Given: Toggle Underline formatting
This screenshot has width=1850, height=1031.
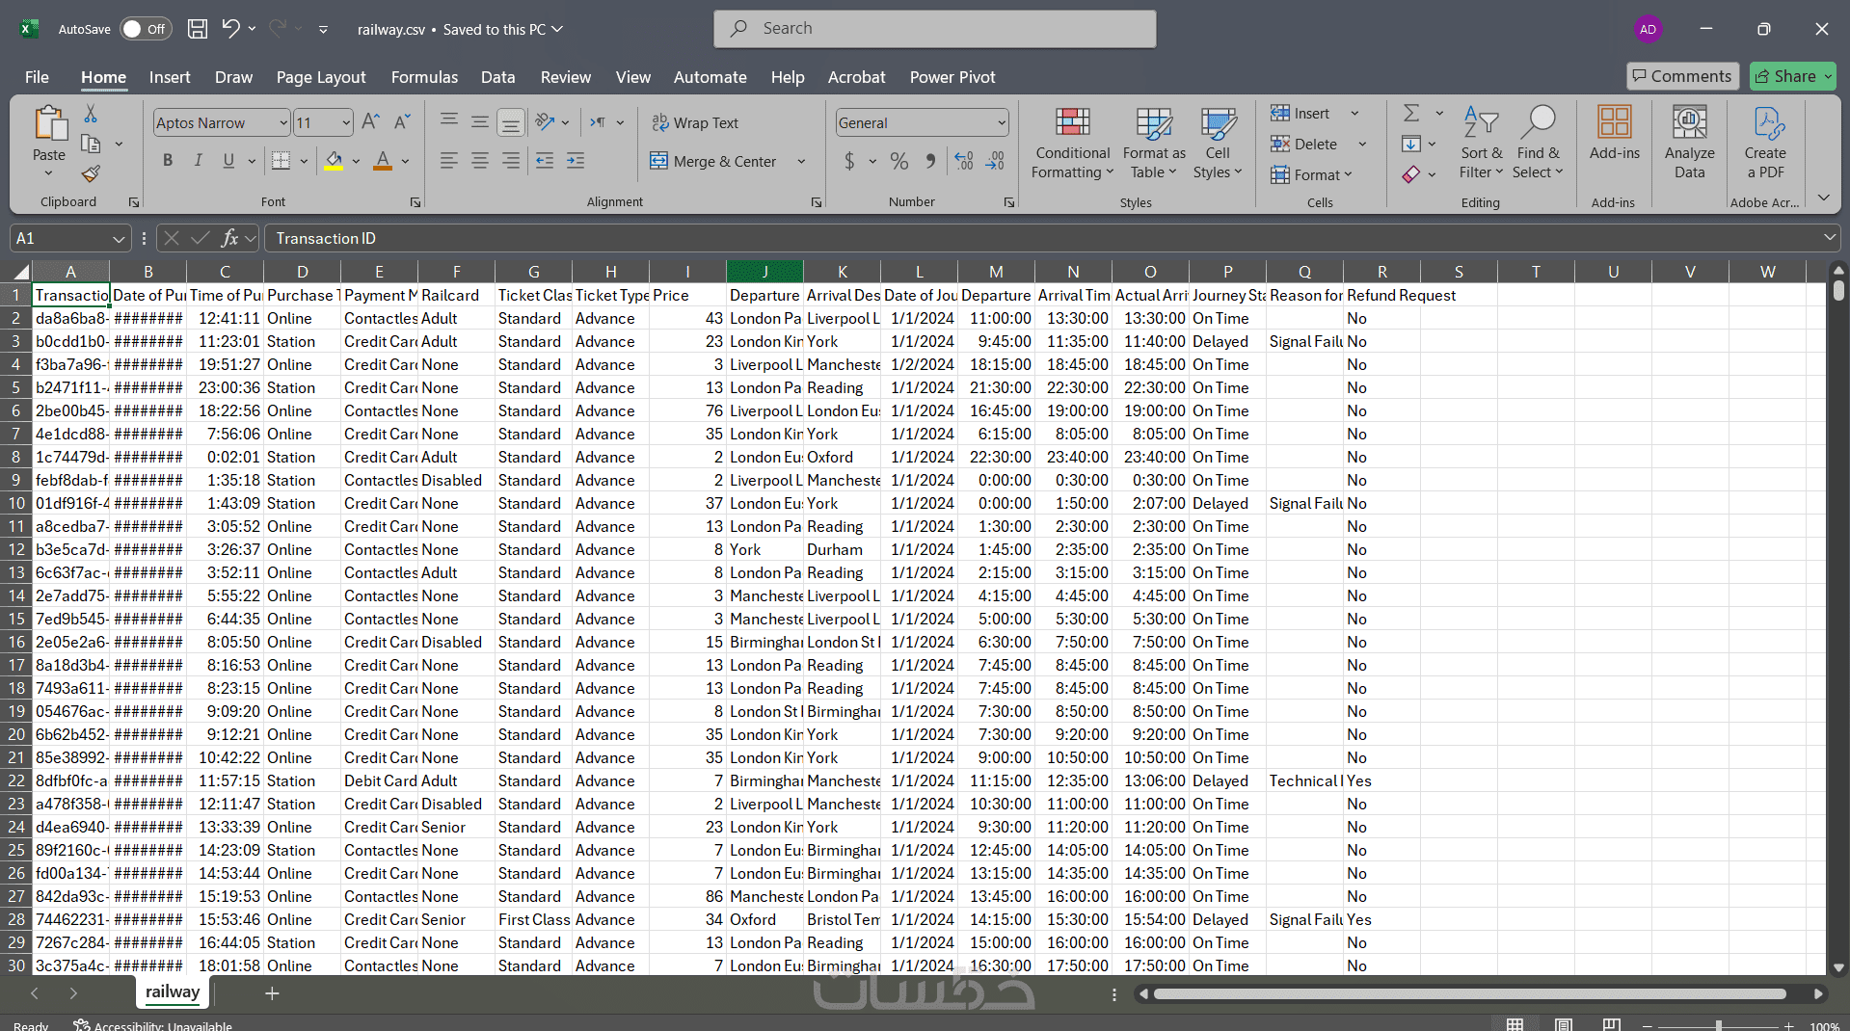Looking at the screenshot, I should [x=228, y=161].
